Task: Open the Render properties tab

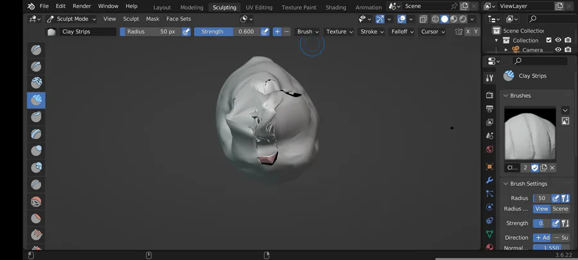Action: point(489,95)
